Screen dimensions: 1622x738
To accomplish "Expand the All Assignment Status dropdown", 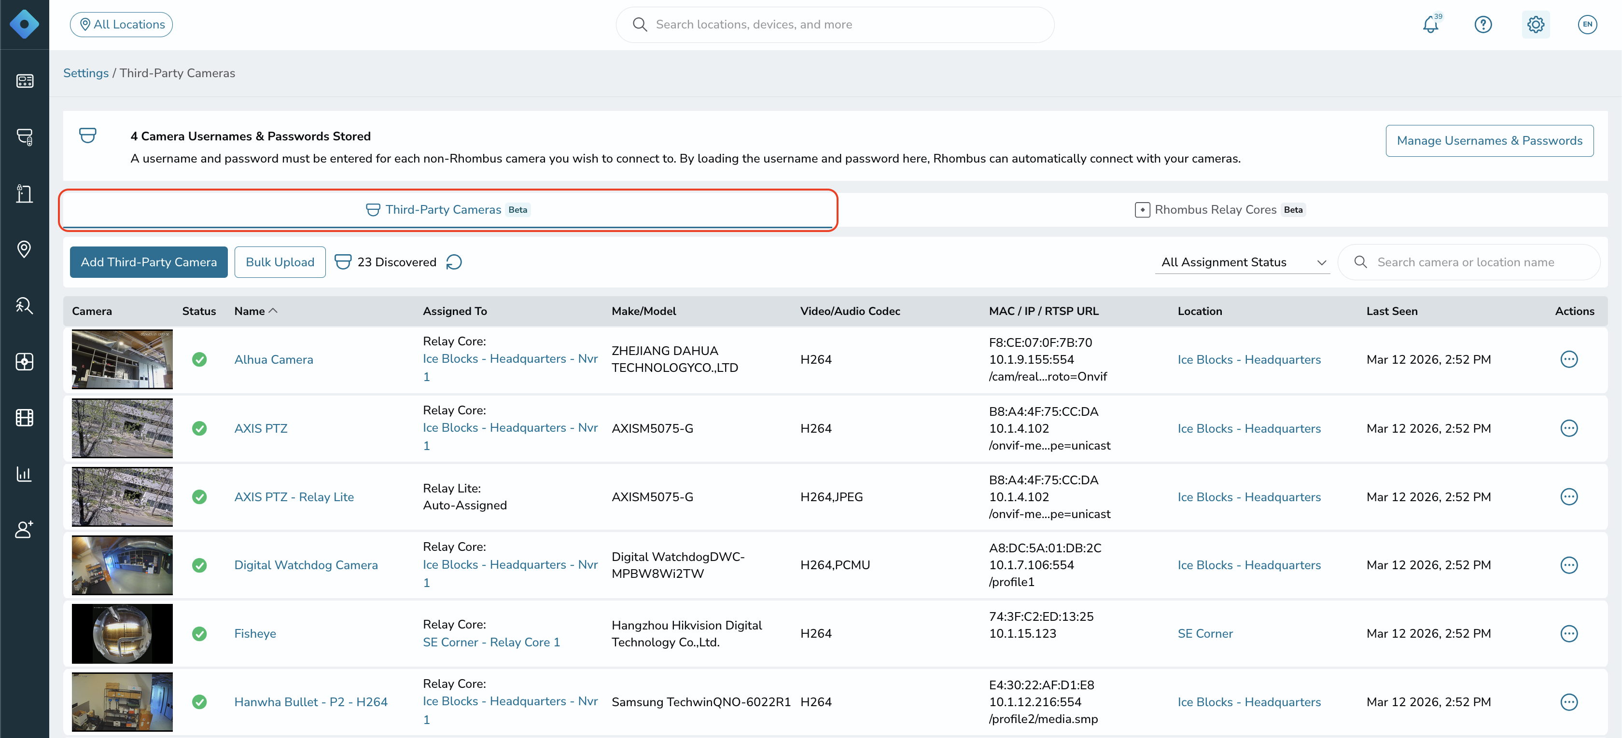I will (1242, 262).
